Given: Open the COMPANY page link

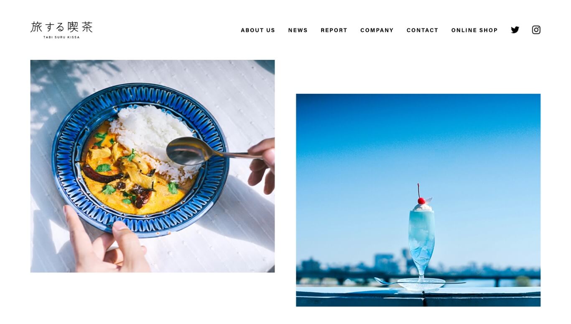Looking at the screenshot, I should click(x=377, y=30).
